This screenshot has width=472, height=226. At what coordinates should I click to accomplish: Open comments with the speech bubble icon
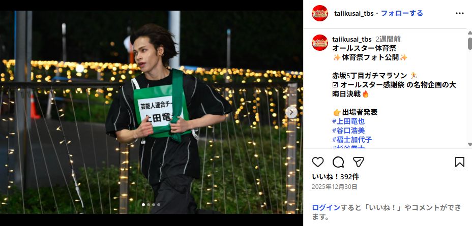(x=338, y=162)
